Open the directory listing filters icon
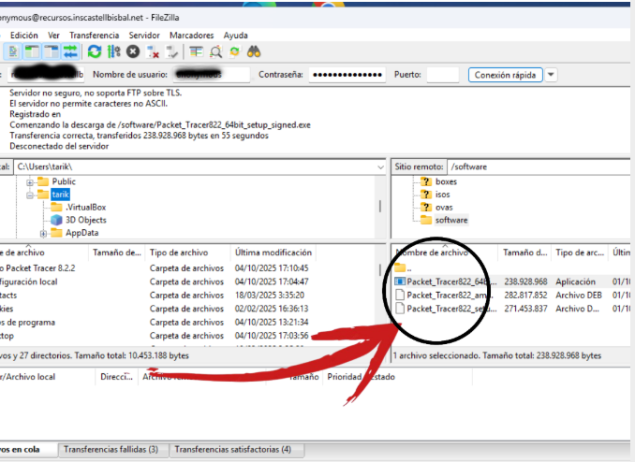The height and width of the screenshot is (462, 635). 197,51
